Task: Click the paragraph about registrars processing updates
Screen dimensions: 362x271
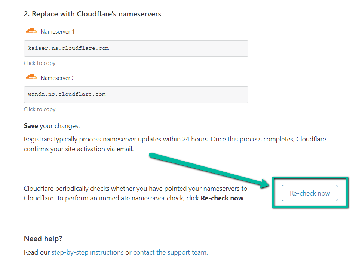Action: tap(175, 144)
